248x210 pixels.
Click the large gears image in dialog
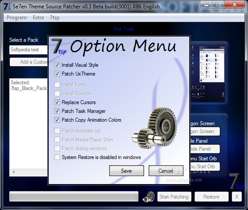coord(155,128)
